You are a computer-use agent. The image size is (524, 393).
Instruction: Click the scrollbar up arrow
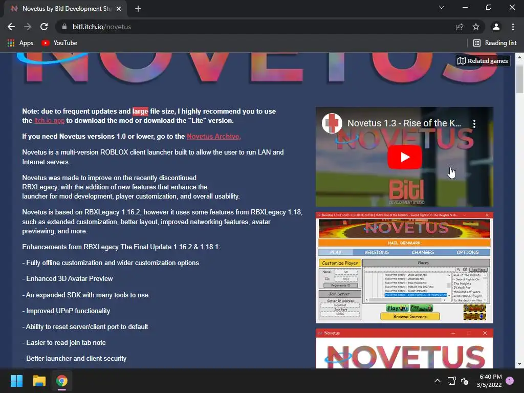pyautogui.click(x=519, y=57)
